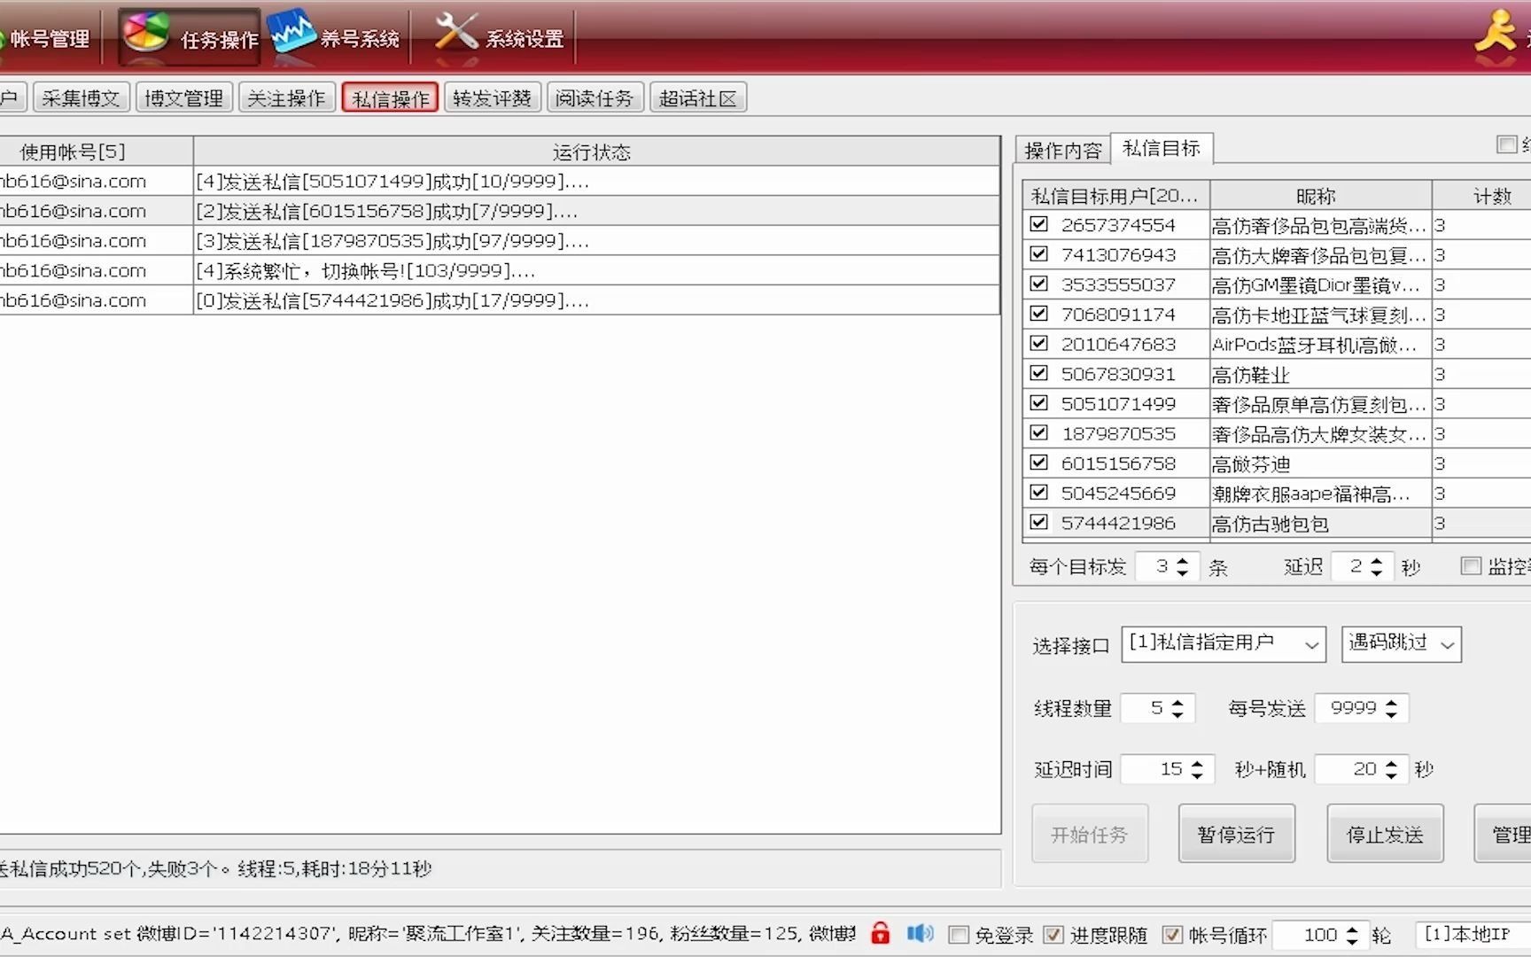
Task: Click the 运行状态 column header
Action: click(x=596, y=152)
